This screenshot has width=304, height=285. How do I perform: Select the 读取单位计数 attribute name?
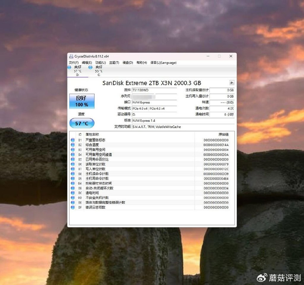[96, 164]
